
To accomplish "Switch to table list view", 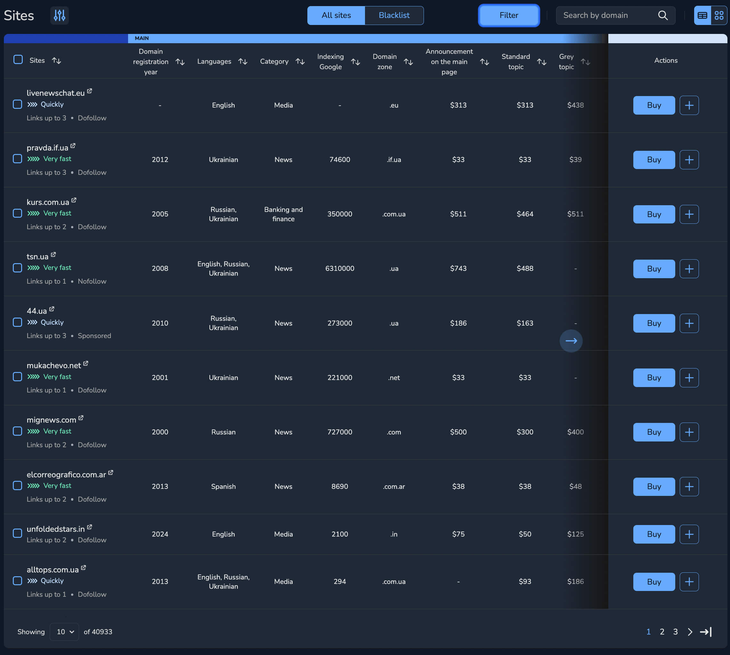I will (702, 15).
